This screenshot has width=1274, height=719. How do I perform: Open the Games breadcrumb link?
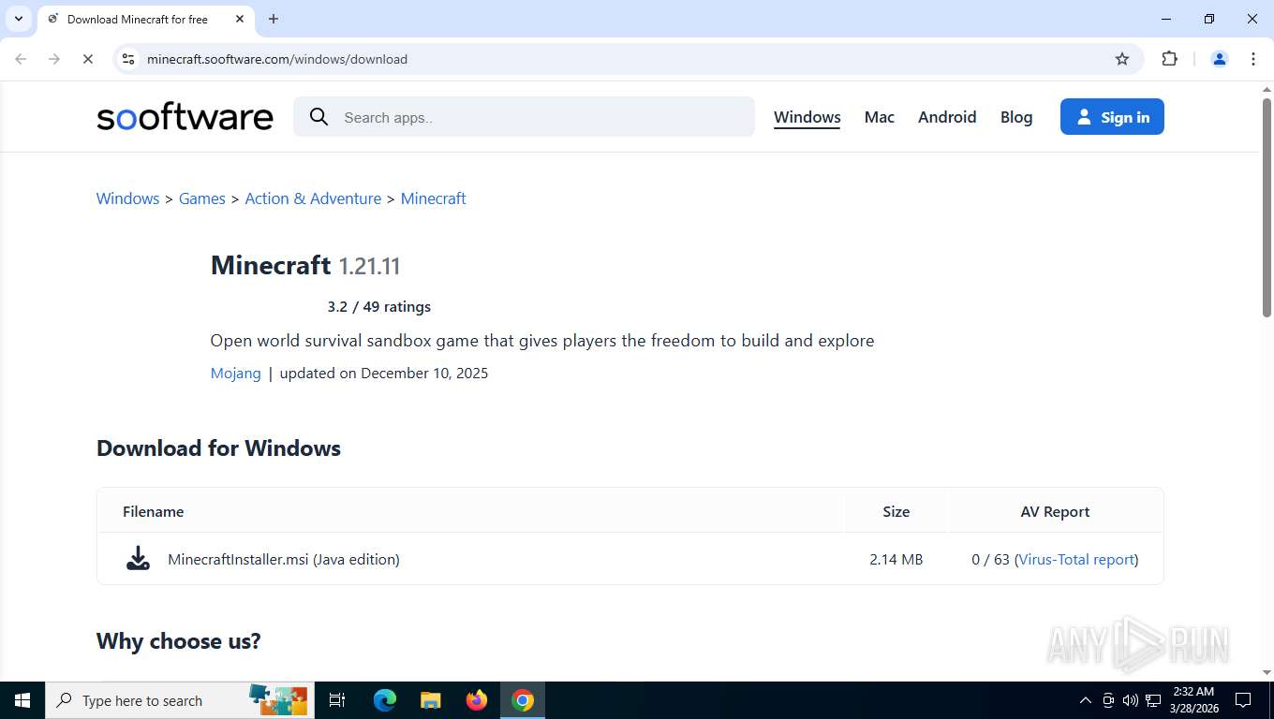coord(202,198)
